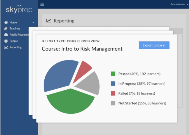Image resolution: width=189 pixels, height=135 pixels.
Task: Select People in the sidebar
Action: click(14, 41)
